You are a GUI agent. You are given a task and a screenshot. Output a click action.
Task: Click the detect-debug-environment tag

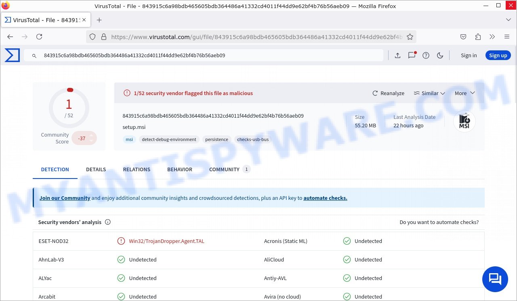169,139
